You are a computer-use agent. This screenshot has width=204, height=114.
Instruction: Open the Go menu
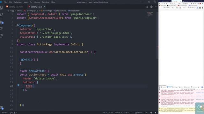31,2
